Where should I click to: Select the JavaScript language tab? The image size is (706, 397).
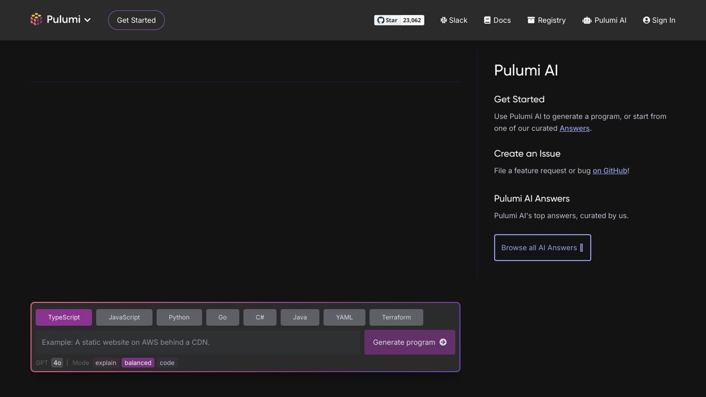coord(124,317)
